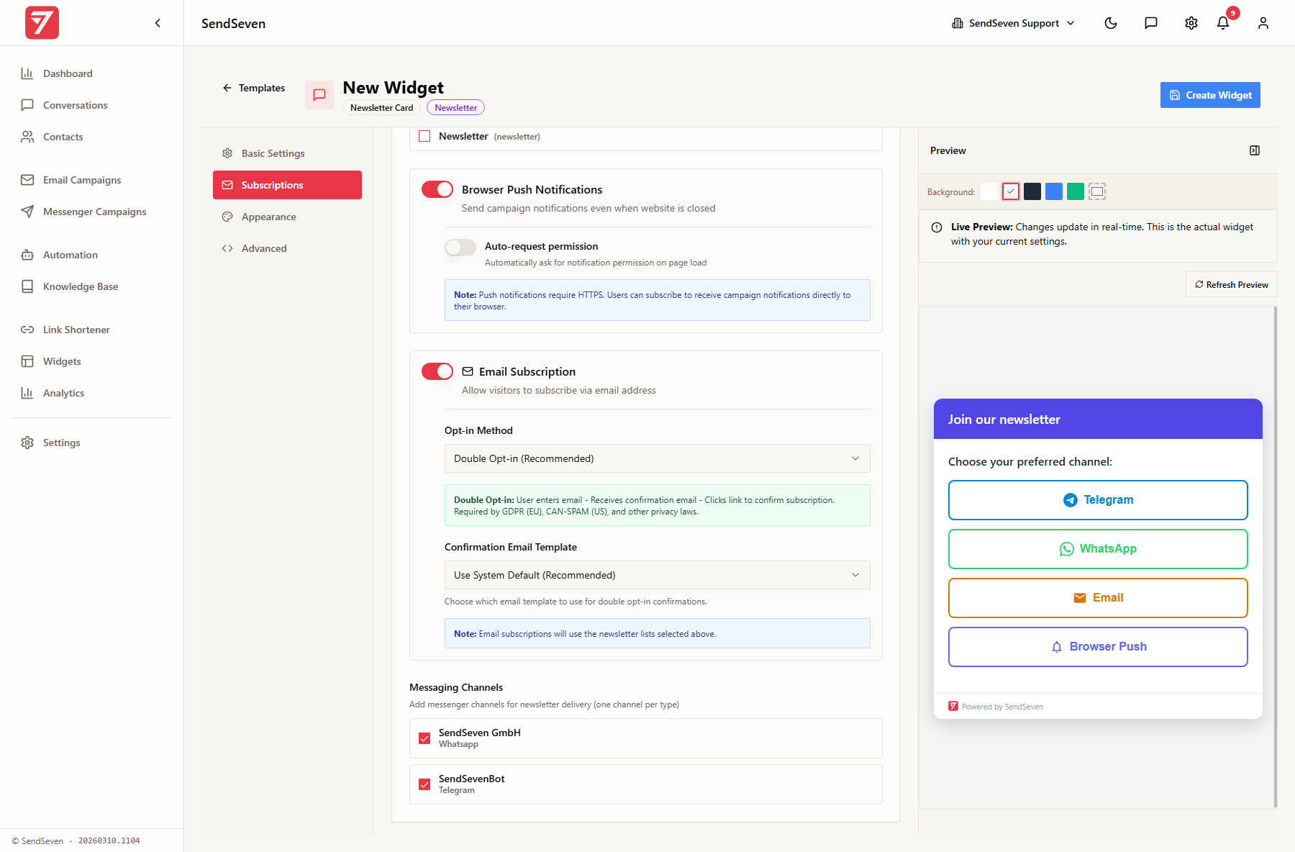Click the Create Widget button
Image resolution: width=1295 pixels, height=852 pixels.
tap(1210, 95)
